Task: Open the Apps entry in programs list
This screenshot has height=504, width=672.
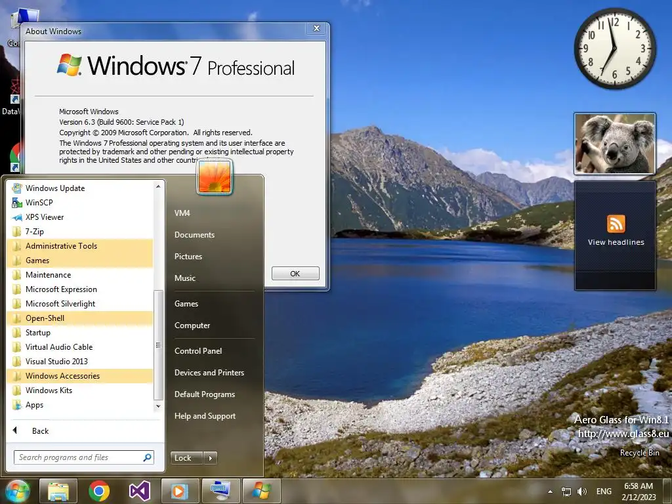Action: pyautogui.click(x=79, y=404)
